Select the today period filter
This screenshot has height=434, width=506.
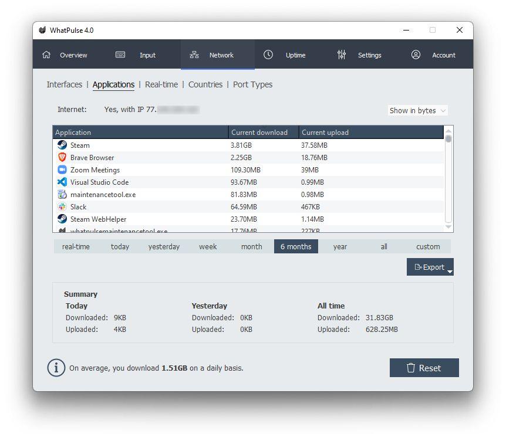[120, 247]
